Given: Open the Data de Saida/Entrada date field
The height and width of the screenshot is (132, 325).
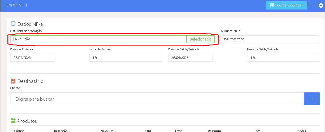Looking at the screenshot, I should pyautogui.click(x=190, y=58).
